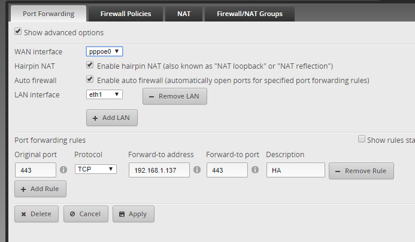415x242 pixels.
Task: Open the WAN interface pppoe0 dropdown
Action: (x=104, y=51)
